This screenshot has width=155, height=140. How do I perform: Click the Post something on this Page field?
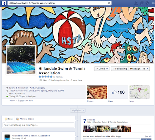point(38,125)
